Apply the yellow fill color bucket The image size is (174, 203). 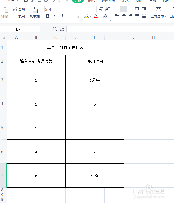(x=86, y=16)
